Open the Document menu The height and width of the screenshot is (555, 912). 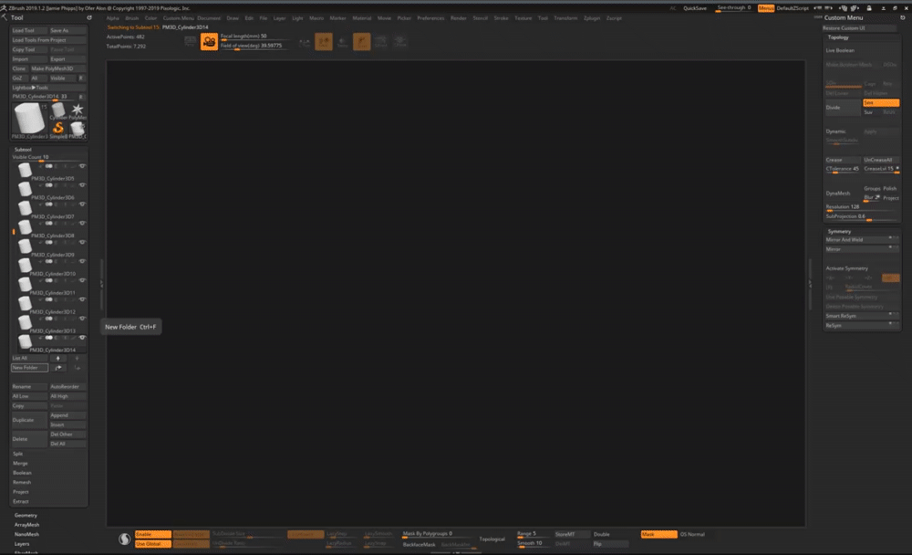(209, 18)
